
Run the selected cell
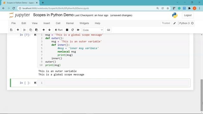point(59,30)
